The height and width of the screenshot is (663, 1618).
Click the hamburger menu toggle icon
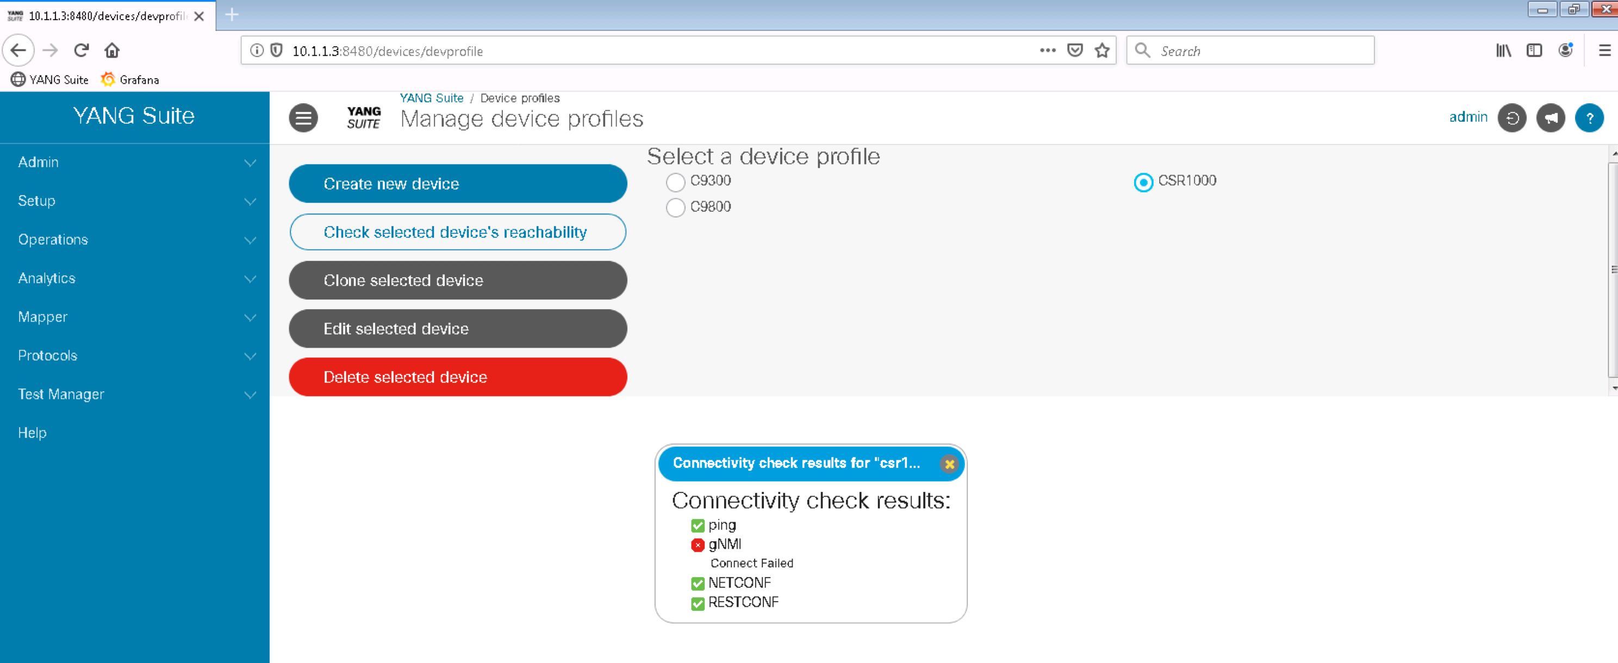point(303,117)
